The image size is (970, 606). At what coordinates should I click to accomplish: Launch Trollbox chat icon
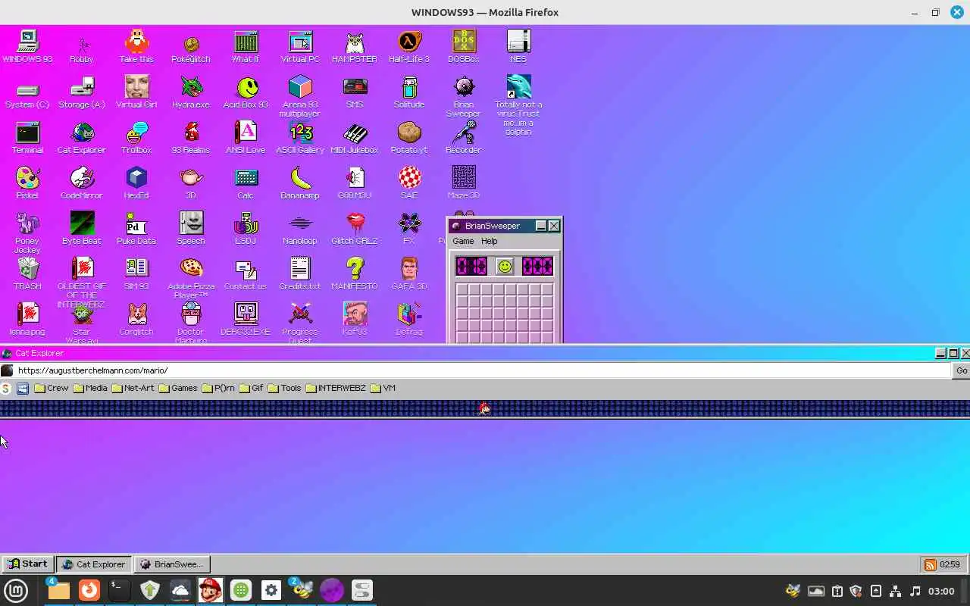click(136, 138)
